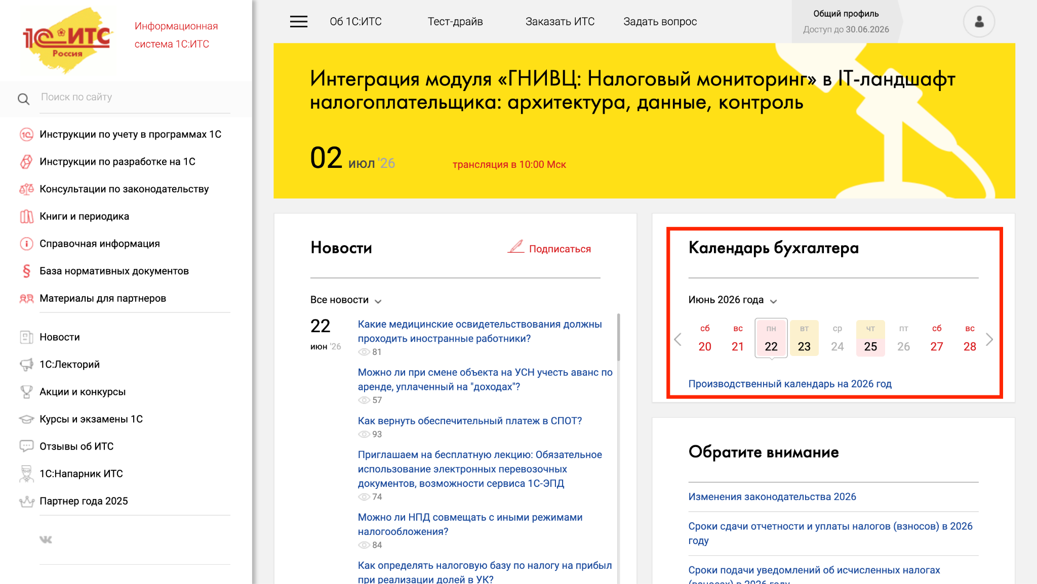
Task: Click the speech bubble icon beside Отзывы об ИТС
Action: click(x=26, y=446)
